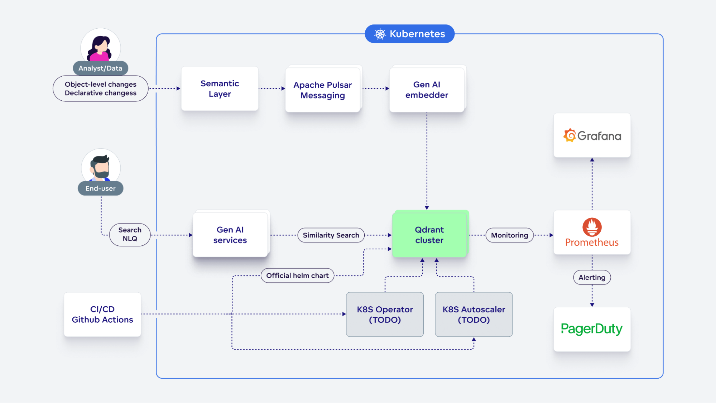Click the Gen AI services box
Screen dimensions: 716x403
[x=230, y=235]
